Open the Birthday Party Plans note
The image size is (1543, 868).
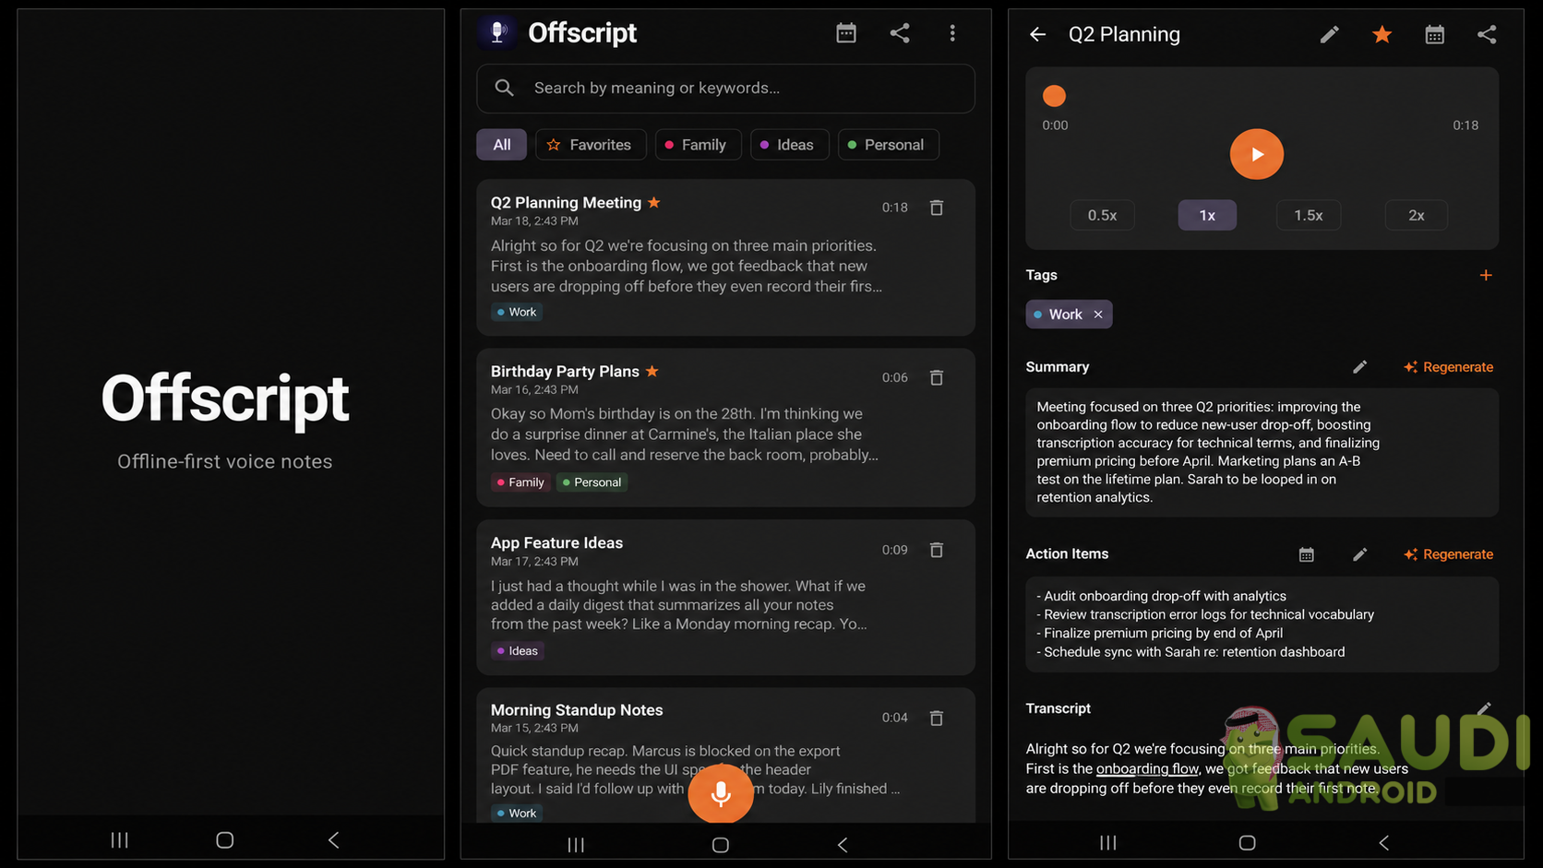pyautogui.click(x=725, y=427)
